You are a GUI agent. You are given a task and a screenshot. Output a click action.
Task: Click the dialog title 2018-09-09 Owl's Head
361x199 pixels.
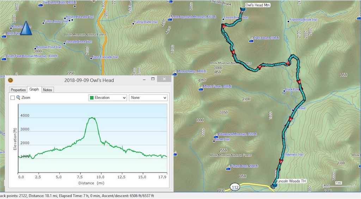pyautogui.click(x=89, y=80)
